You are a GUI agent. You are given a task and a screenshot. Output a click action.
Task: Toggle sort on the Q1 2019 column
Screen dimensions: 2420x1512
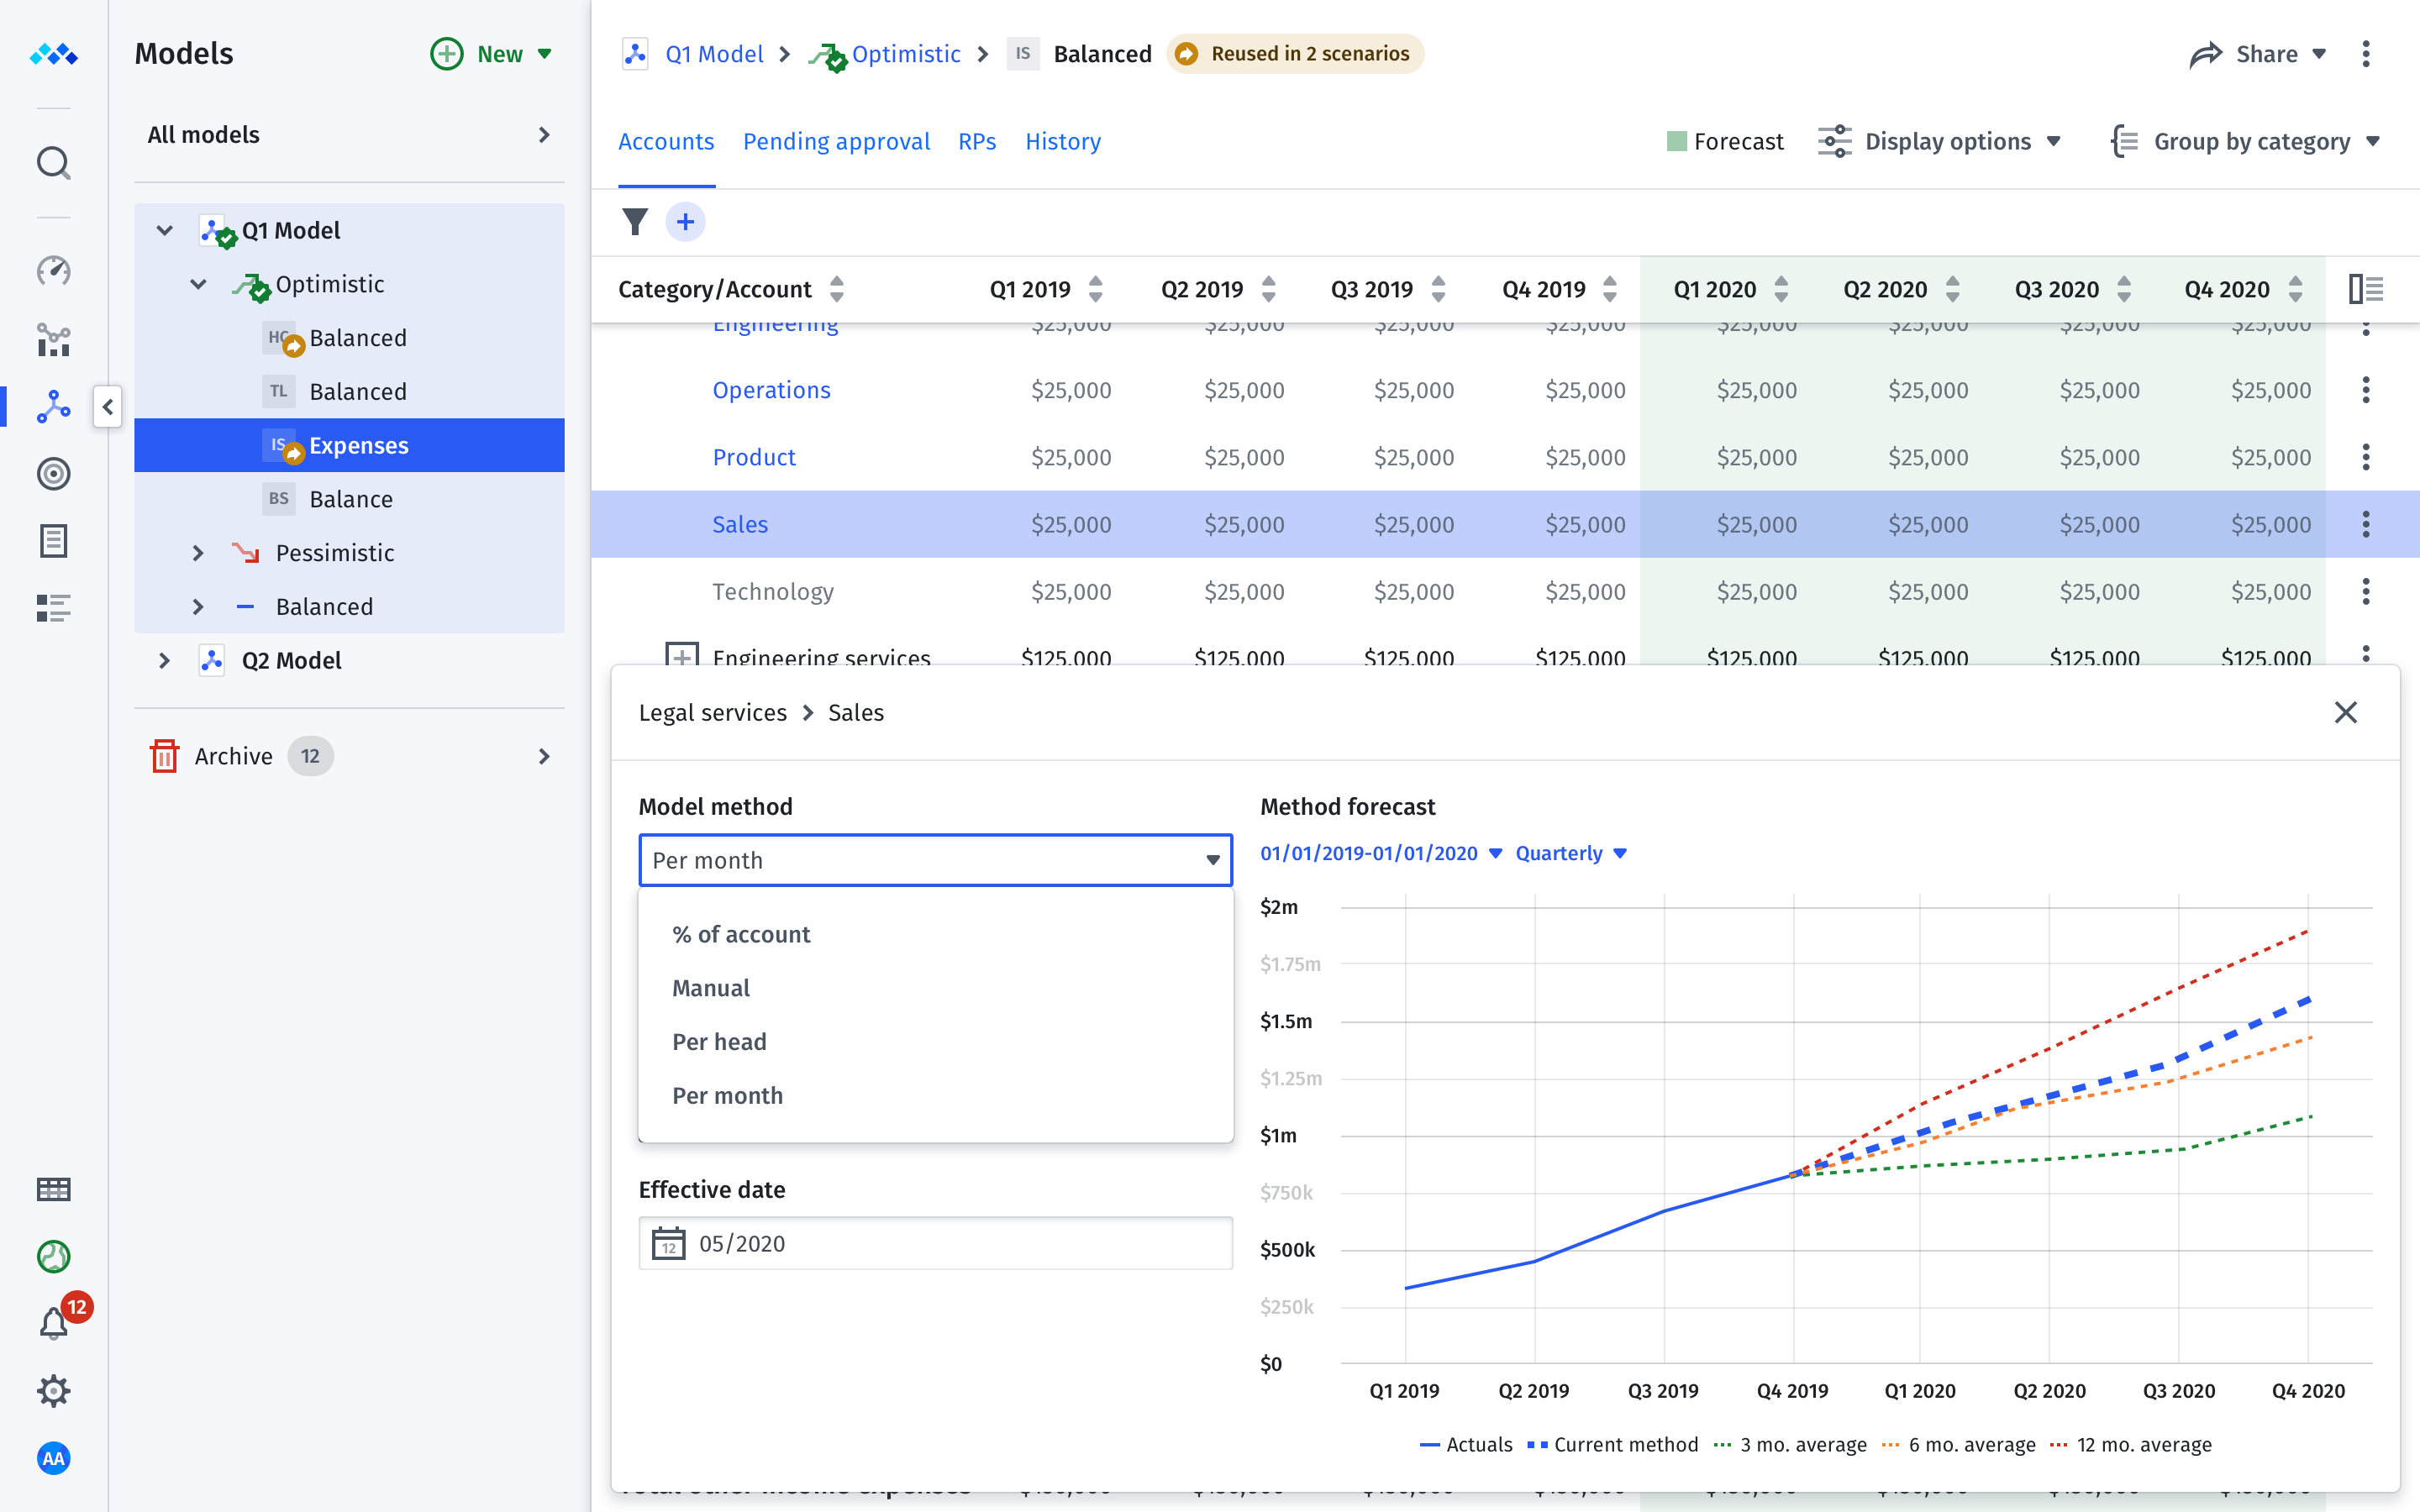1096,289
